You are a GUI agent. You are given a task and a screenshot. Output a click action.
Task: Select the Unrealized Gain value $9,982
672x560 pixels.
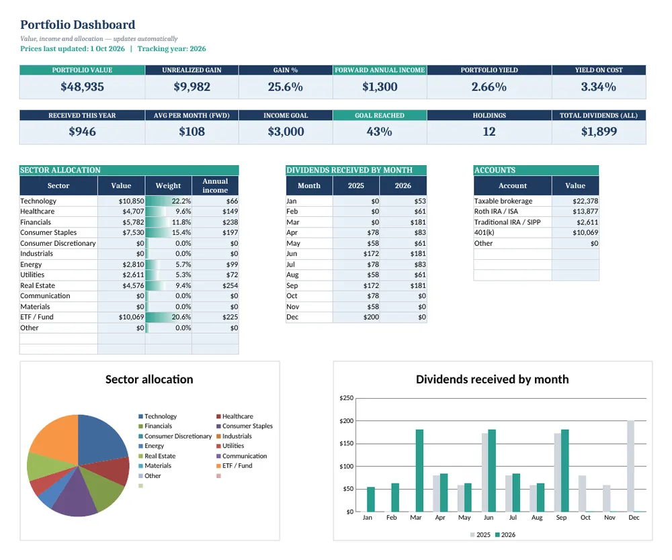(x=192, y=87)
